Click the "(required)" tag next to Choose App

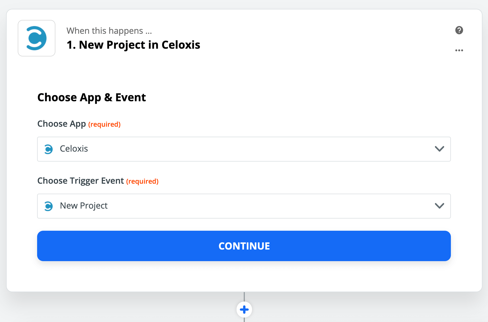[104, 124]
